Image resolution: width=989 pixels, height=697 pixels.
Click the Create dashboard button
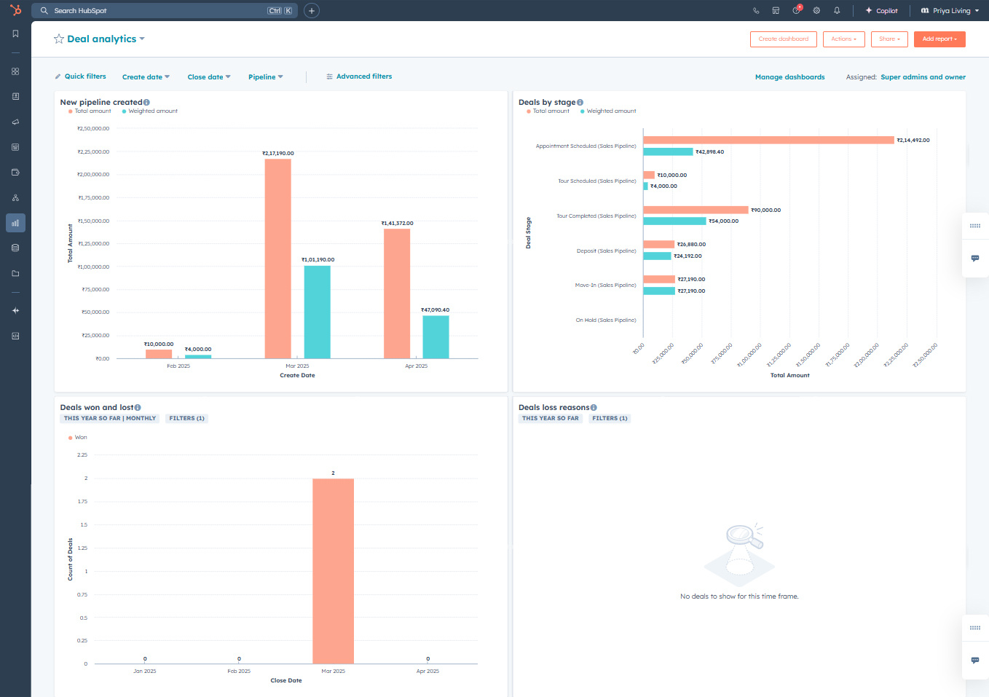pyautogui.click(x=783, y=39)
